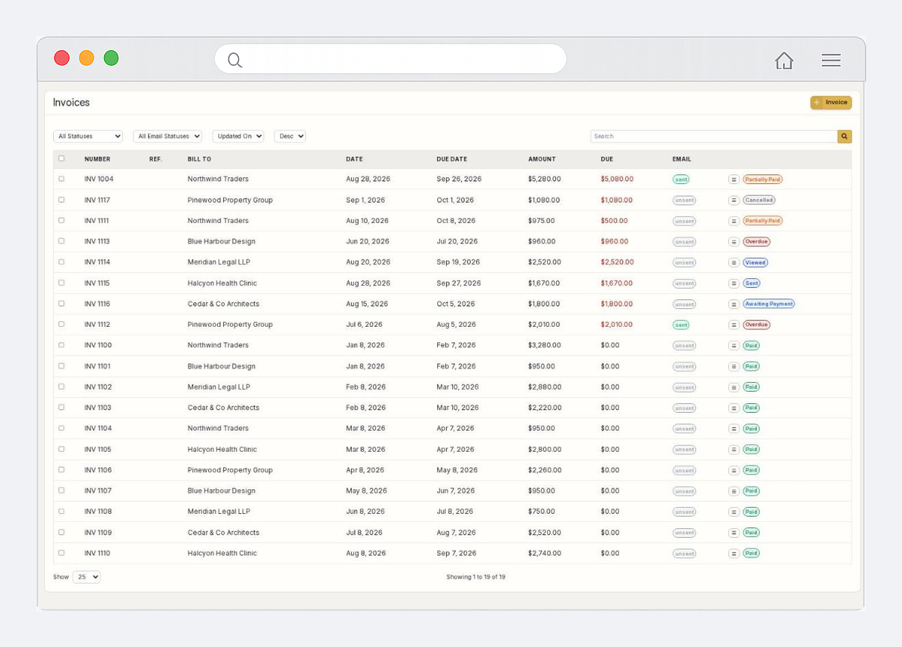
Task: Open actions menu for INV 1104
Action: (x=734, y=429)
